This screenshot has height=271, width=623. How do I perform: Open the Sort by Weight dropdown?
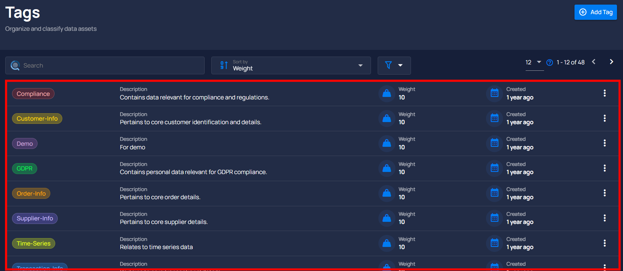click(291, 65)
